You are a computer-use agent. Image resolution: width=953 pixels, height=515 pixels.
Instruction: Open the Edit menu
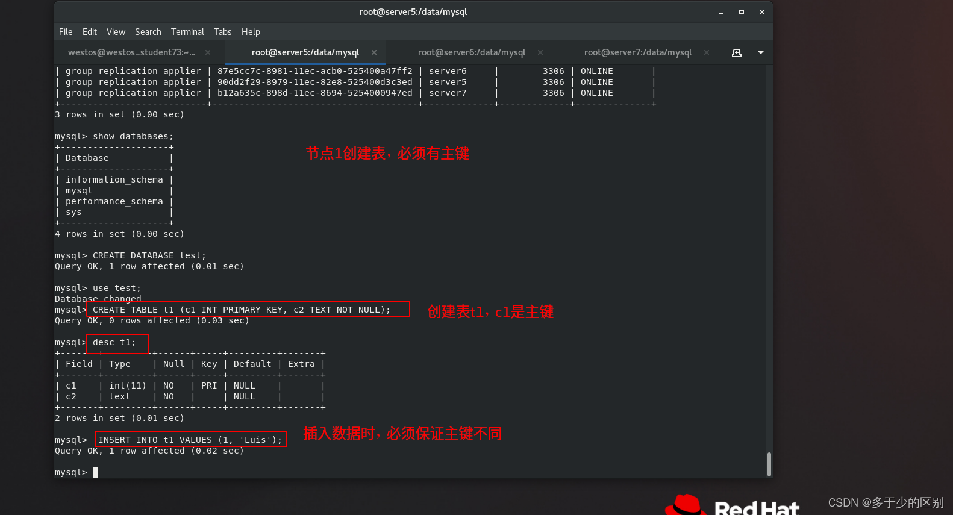pyautogui.click(x=90, y=32)
